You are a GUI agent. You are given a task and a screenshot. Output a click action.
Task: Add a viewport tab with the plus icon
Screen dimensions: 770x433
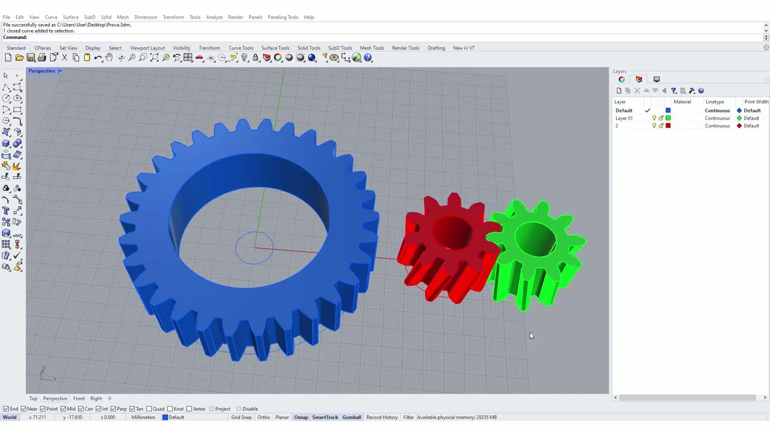[x=109, y=398]
